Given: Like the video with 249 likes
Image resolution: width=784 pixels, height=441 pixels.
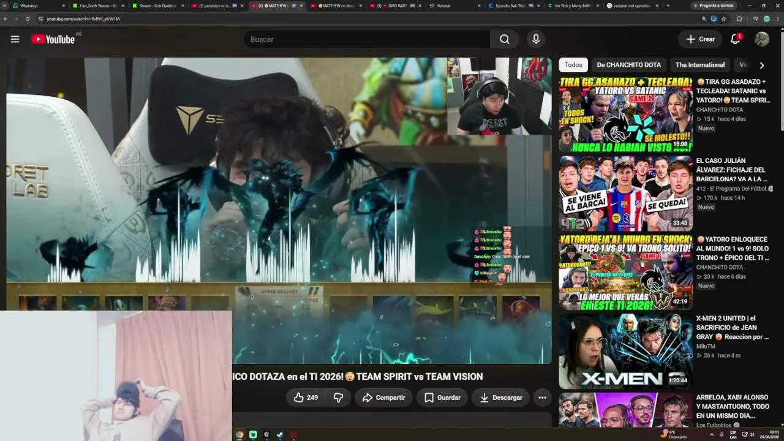Looking at the screenshot, I should click(306, 398).
